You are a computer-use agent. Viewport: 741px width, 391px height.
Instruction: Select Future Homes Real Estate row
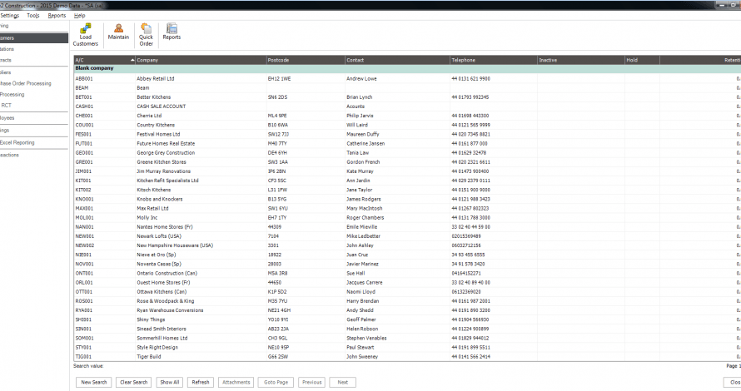(407, 144)
